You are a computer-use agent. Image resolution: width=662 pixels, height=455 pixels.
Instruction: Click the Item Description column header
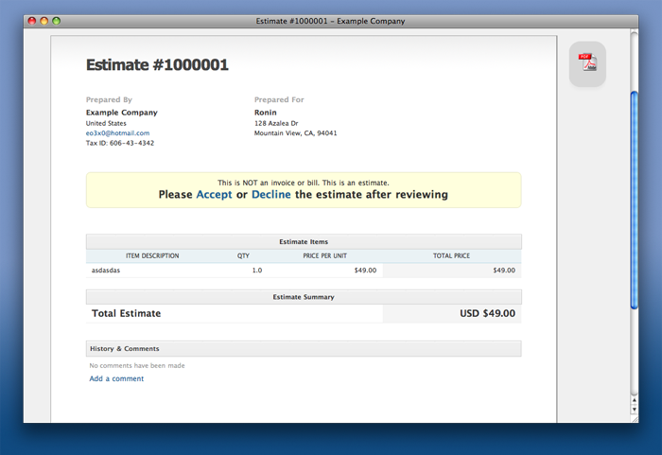[x=151, y=256]
